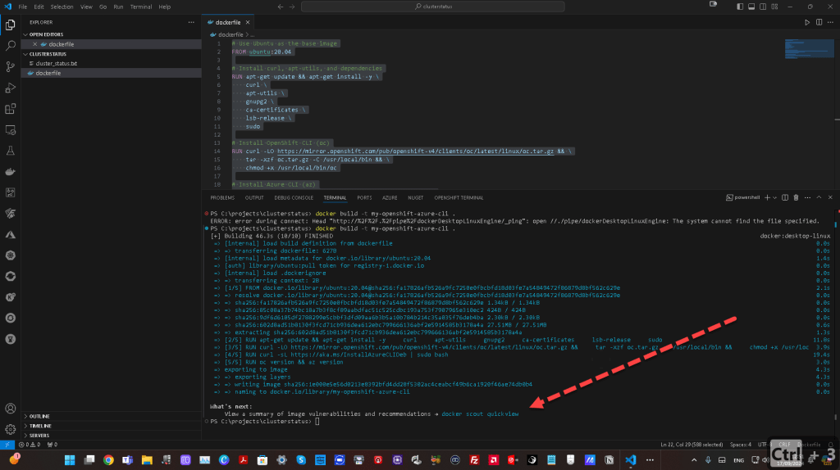The height and width of the screenshot is (470, 840).
Task: Click the editor minimap preview
Action: click(x=809, y=48)
